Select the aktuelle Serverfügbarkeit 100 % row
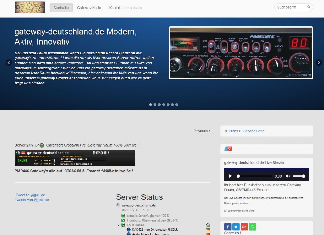Viewport: 324px width, 235px height. point(148,216)
